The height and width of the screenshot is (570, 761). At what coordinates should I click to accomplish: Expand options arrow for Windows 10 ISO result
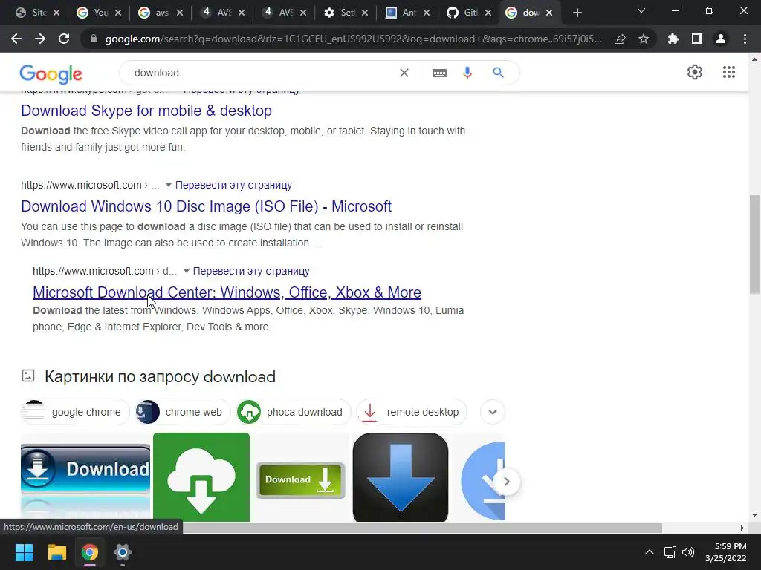(x=169, y=185)
